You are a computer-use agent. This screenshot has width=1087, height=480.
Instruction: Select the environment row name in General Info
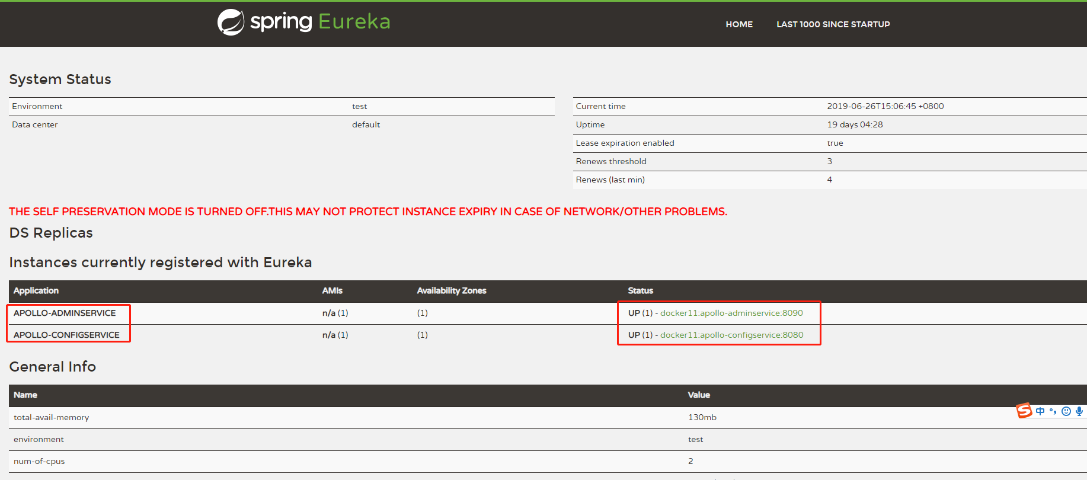pyautogui.click(x=39, y=439)
